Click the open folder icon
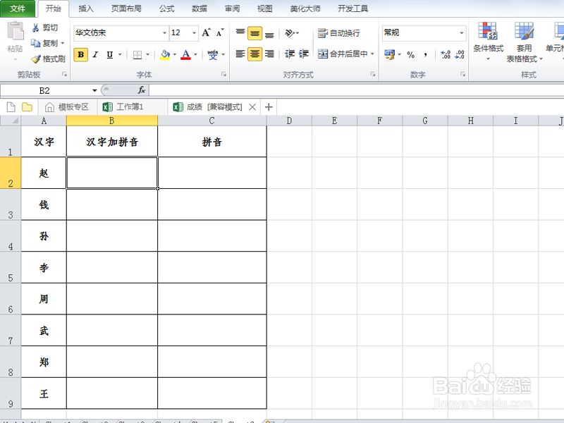Viewport: 564px width, 423px height. (27, 107)
